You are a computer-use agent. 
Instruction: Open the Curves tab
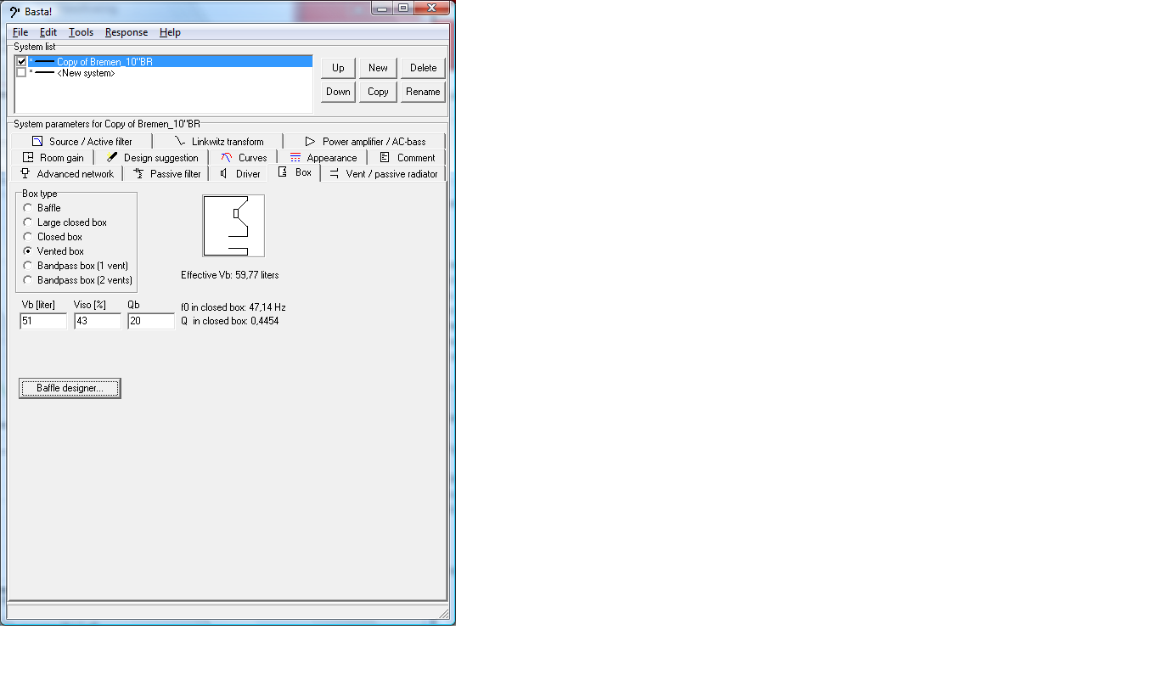point(244,158)
